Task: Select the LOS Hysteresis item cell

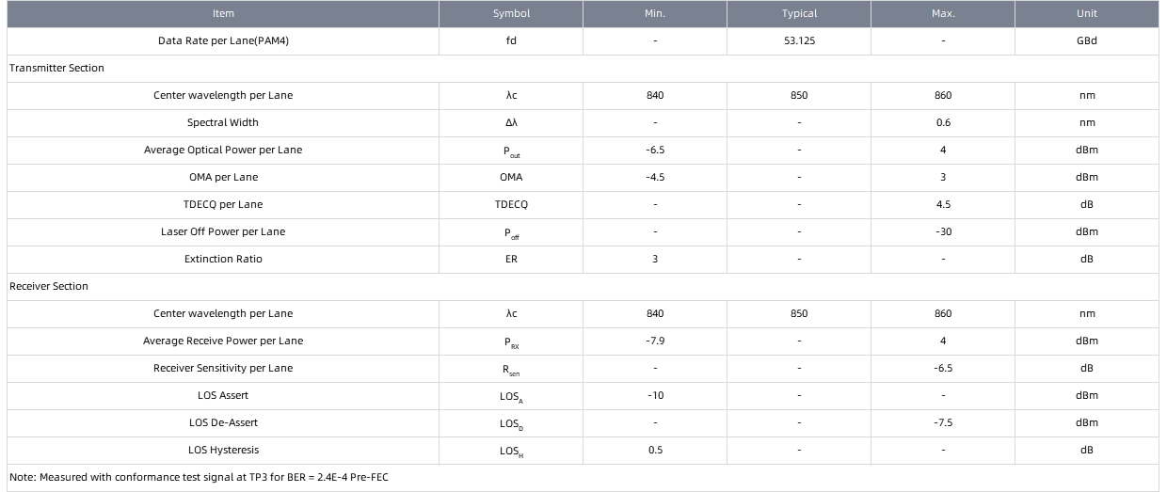Action: point(223,451)
